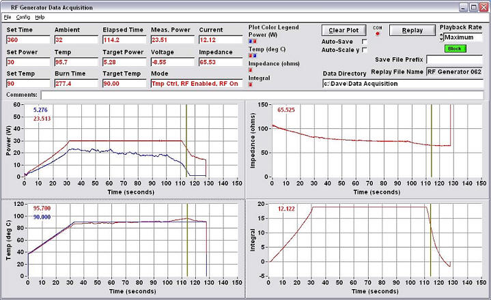Click the Power (W) axis label
The height and width of the screenshot is (300, 491).
tap(8, 140)
